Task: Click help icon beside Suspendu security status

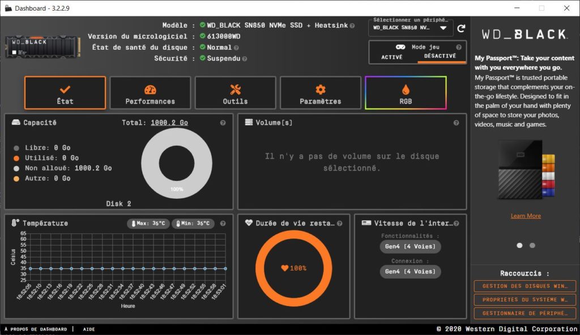Action: point(245,59)
